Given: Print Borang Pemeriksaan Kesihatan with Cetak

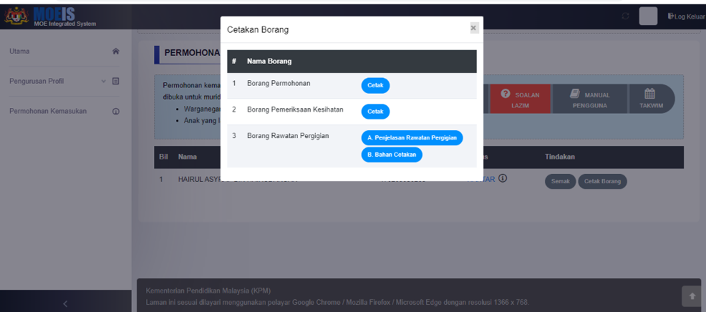Looking at the screenshot, I should (375, 111).
